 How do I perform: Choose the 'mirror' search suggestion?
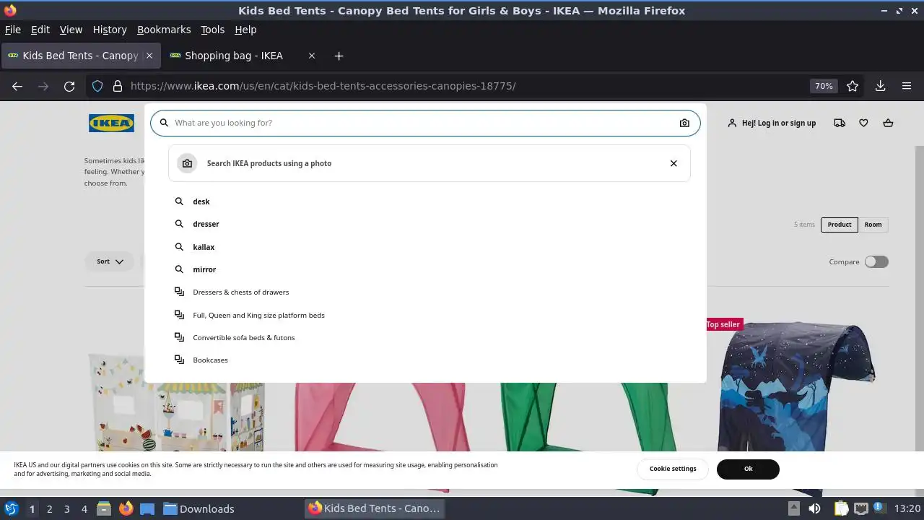(204, 269)
